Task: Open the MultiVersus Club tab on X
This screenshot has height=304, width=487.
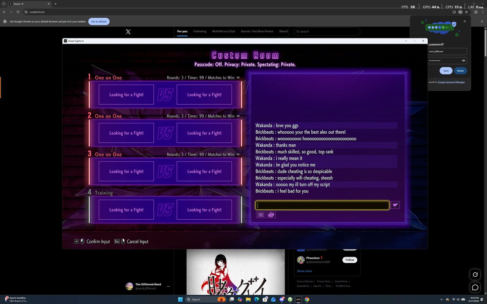Action: 224,31
